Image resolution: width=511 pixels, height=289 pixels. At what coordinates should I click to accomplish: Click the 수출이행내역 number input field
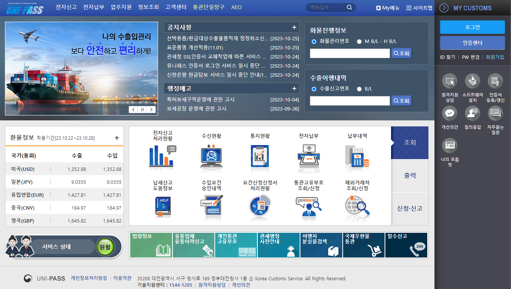coord(350,101)
